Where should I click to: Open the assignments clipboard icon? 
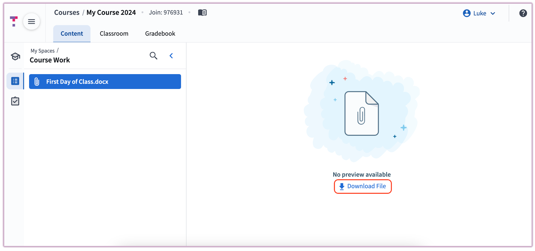click(15, 101)
